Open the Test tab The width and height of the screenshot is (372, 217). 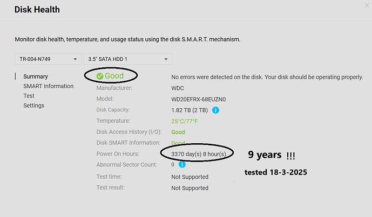[x=29, y=96]
